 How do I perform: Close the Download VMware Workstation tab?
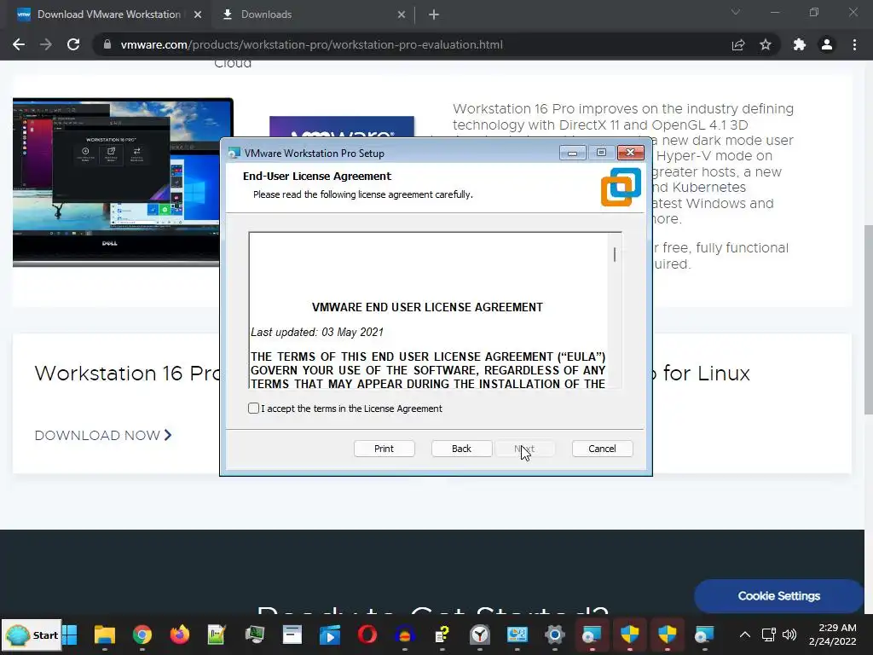coord(198,15)
